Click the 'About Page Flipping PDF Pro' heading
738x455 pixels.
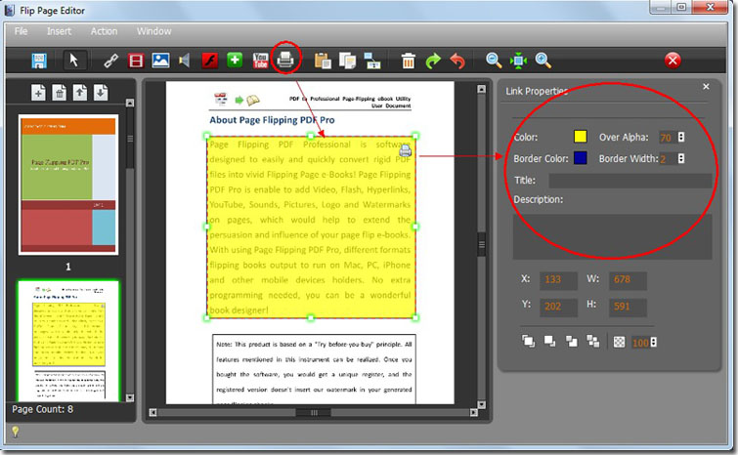tap(272, 120)
